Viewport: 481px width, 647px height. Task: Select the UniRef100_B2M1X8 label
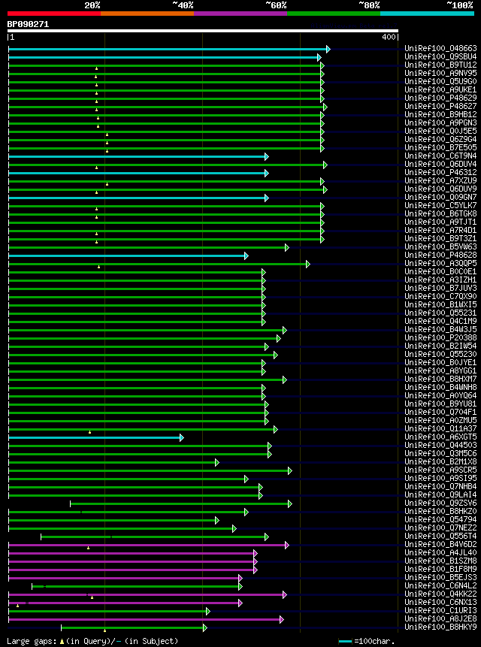tap(440, 461)
